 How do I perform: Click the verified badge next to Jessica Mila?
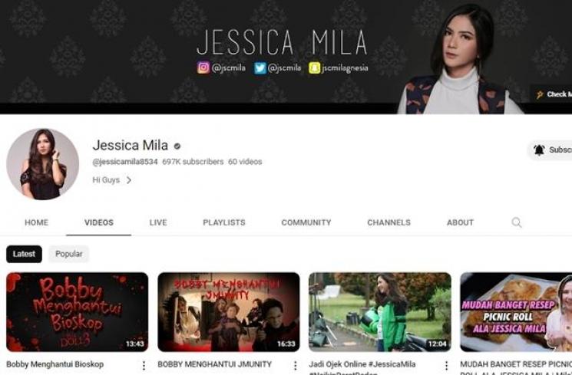177,146
